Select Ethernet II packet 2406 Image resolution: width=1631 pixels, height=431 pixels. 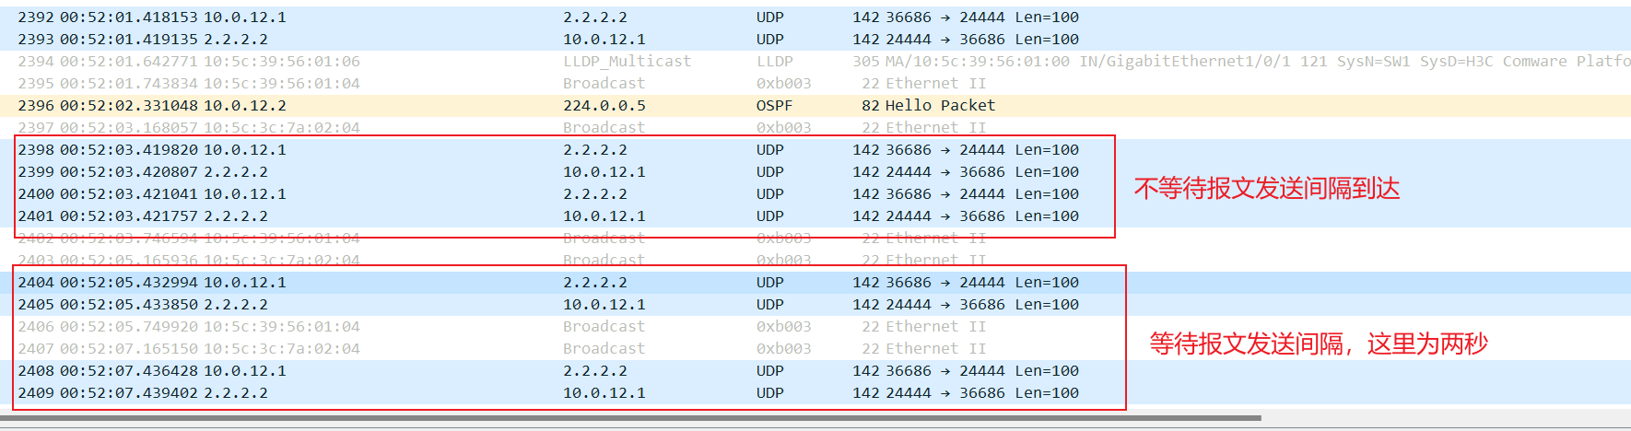[x=553, y=327]
